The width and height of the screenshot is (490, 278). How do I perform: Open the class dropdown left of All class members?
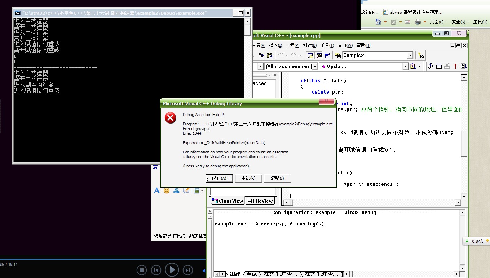click(x=260, y=67)
